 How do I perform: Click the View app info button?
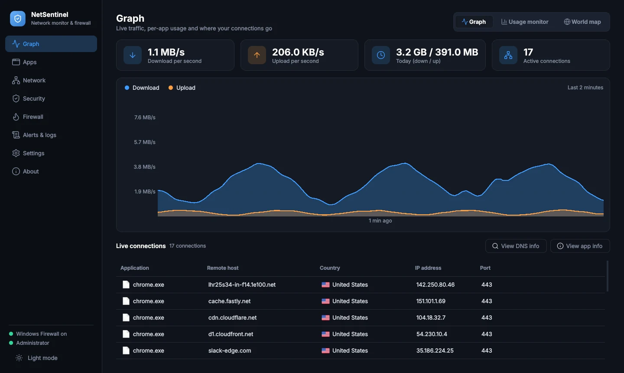[x=580, y=246]
